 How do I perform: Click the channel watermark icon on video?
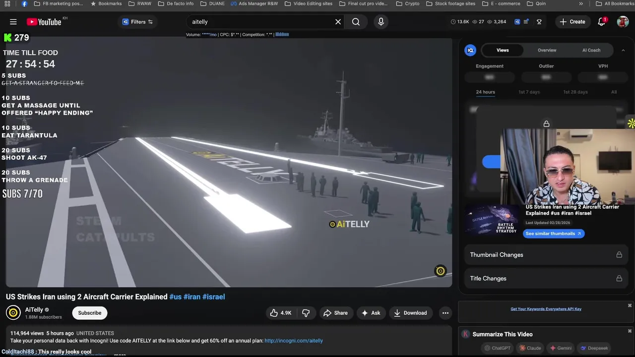pyautogui.click(x=440, y=271)
